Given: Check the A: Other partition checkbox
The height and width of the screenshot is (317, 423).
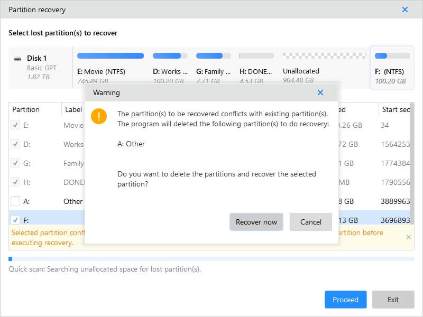Looking at the screenshot, I should coord(15,201).
